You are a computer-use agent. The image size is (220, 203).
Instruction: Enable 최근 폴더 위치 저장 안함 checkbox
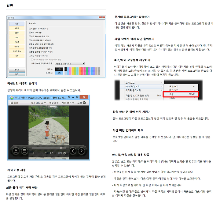[30, 36]
